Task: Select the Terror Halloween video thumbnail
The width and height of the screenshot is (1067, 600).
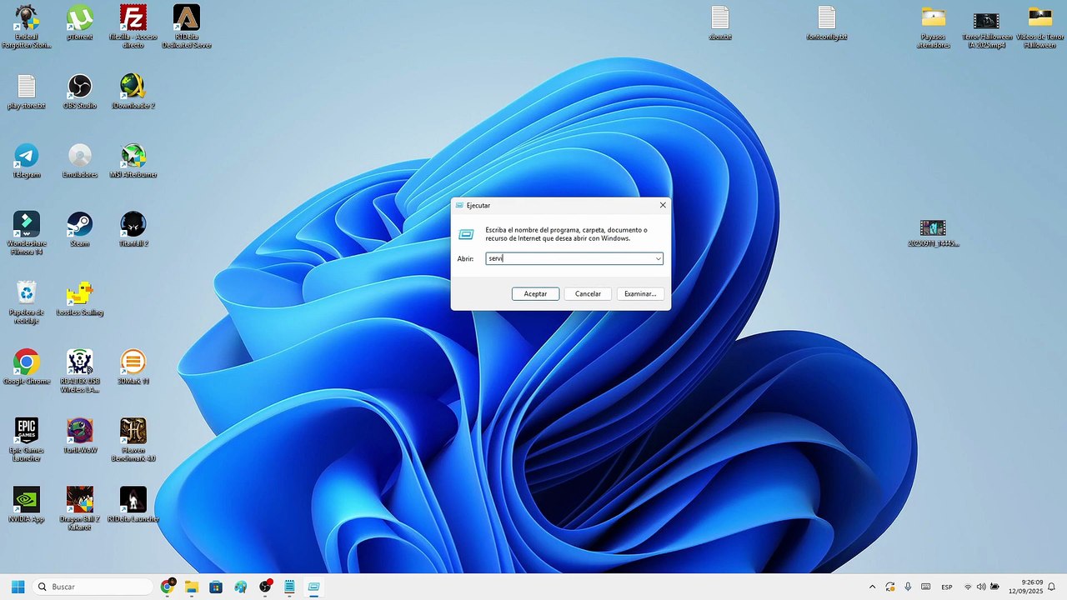Action: pos(987,27)
